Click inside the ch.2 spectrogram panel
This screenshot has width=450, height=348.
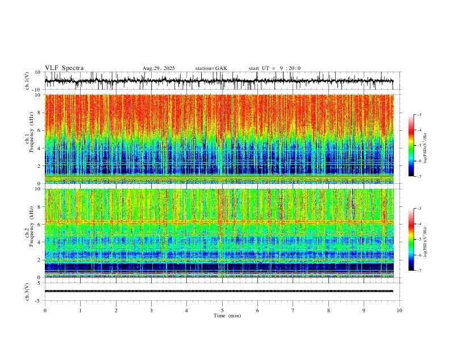(219, 233)
